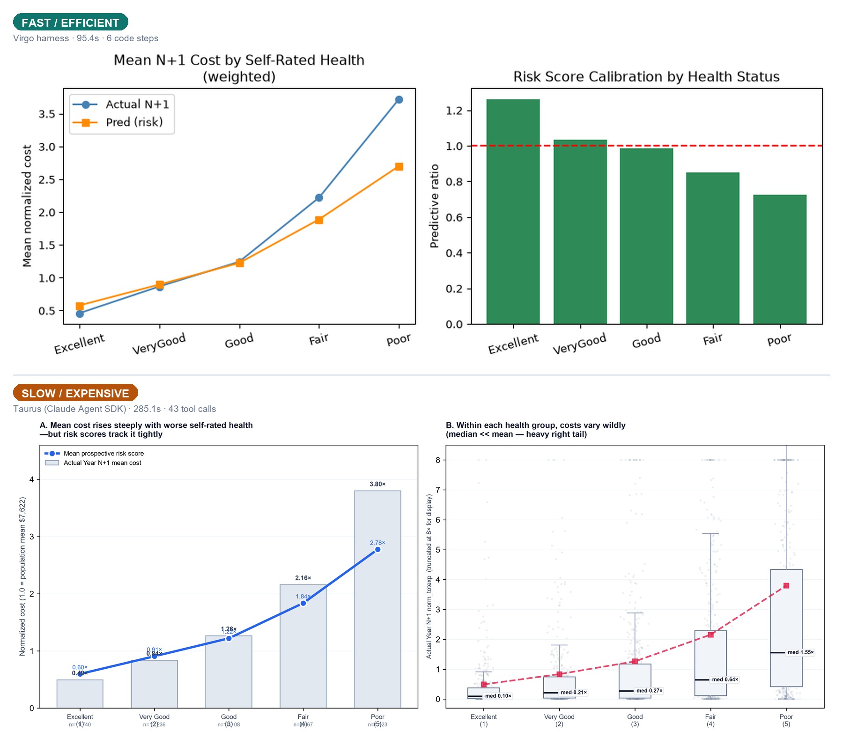The height and width of the screenshot is (747, 843).
Task: Click the '1.84×' risk score label
Action: (x=303, y=597)
